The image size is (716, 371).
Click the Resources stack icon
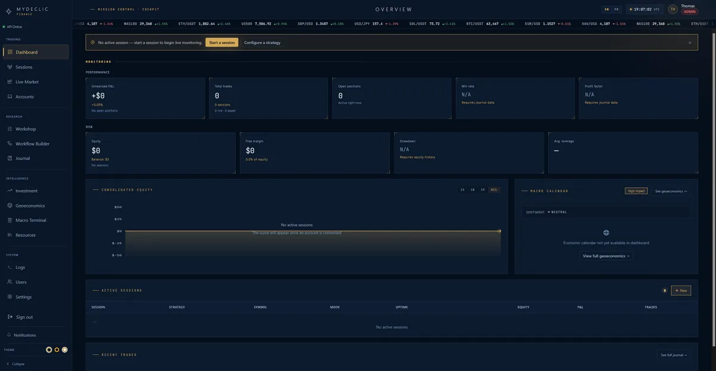coord(10,235)
